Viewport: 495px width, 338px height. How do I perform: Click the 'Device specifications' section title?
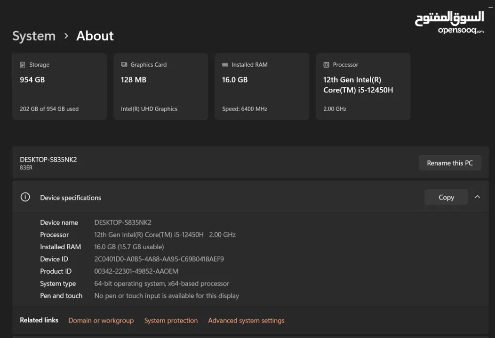coord(71,198)
